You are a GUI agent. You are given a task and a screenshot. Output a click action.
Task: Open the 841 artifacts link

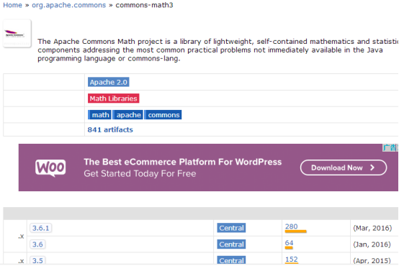[110, 129]
